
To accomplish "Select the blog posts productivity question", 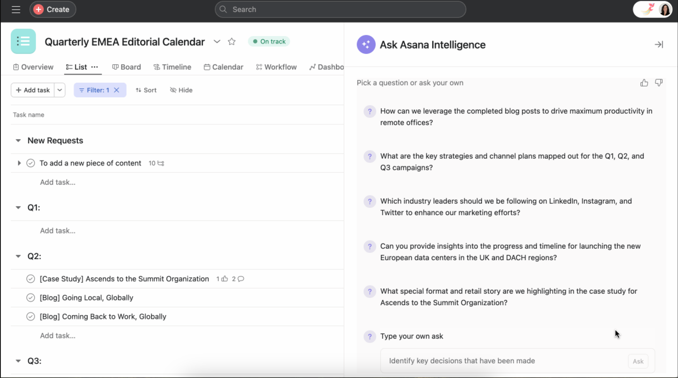I will pos(516,117).
